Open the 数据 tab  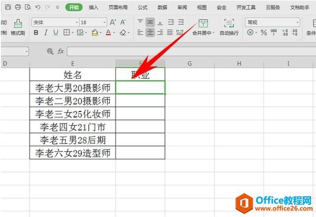point(162,7)
